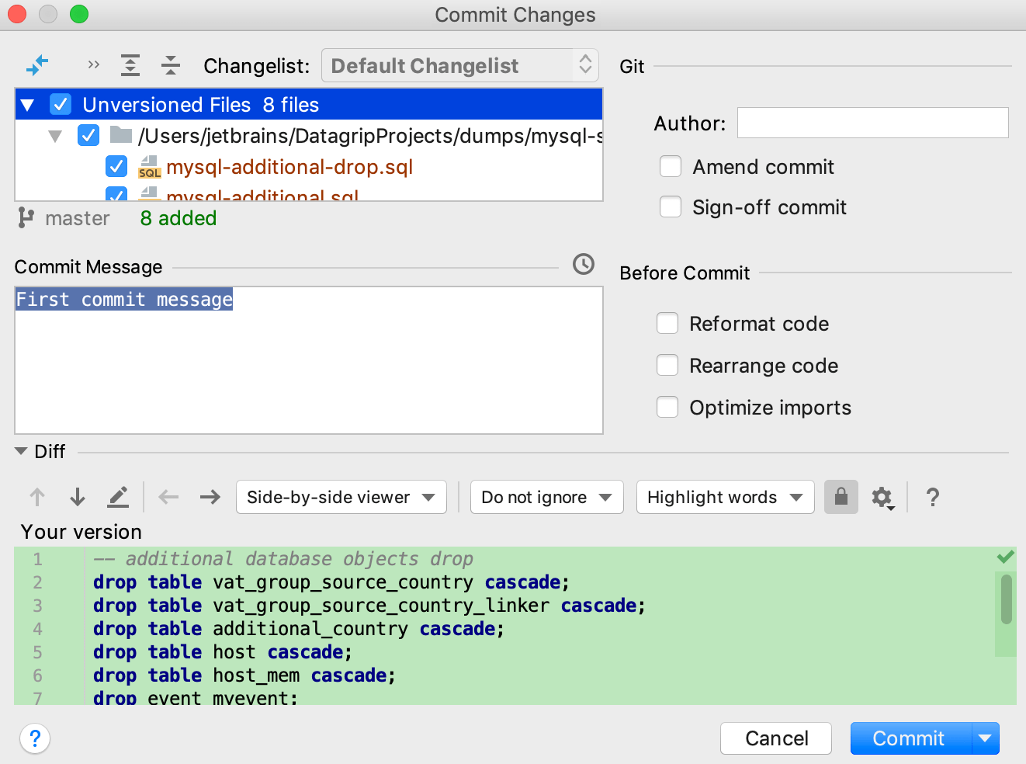Go to next difference arrow
The width and height of the screenshot is (1026, 764).
78,497
